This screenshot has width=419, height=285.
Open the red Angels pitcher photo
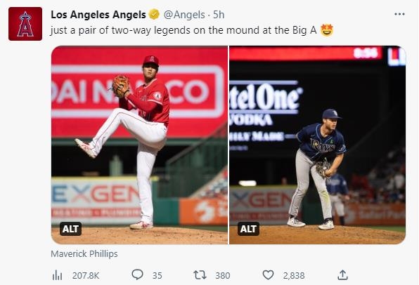click(x=139, y=145)
